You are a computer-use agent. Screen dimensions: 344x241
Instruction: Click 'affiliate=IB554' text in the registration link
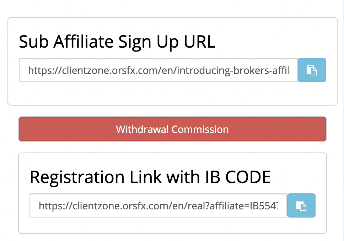[251, 205]
